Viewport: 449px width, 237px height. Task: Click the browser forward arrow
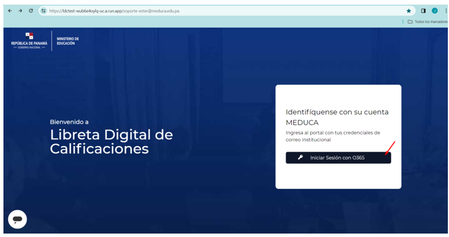20,10
